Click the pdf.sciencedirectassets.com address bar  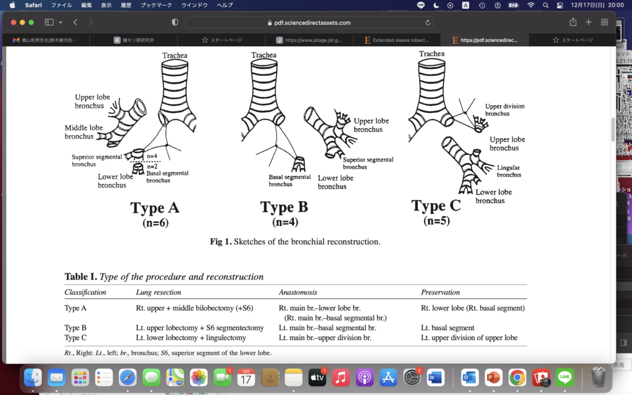coord(309,22)
